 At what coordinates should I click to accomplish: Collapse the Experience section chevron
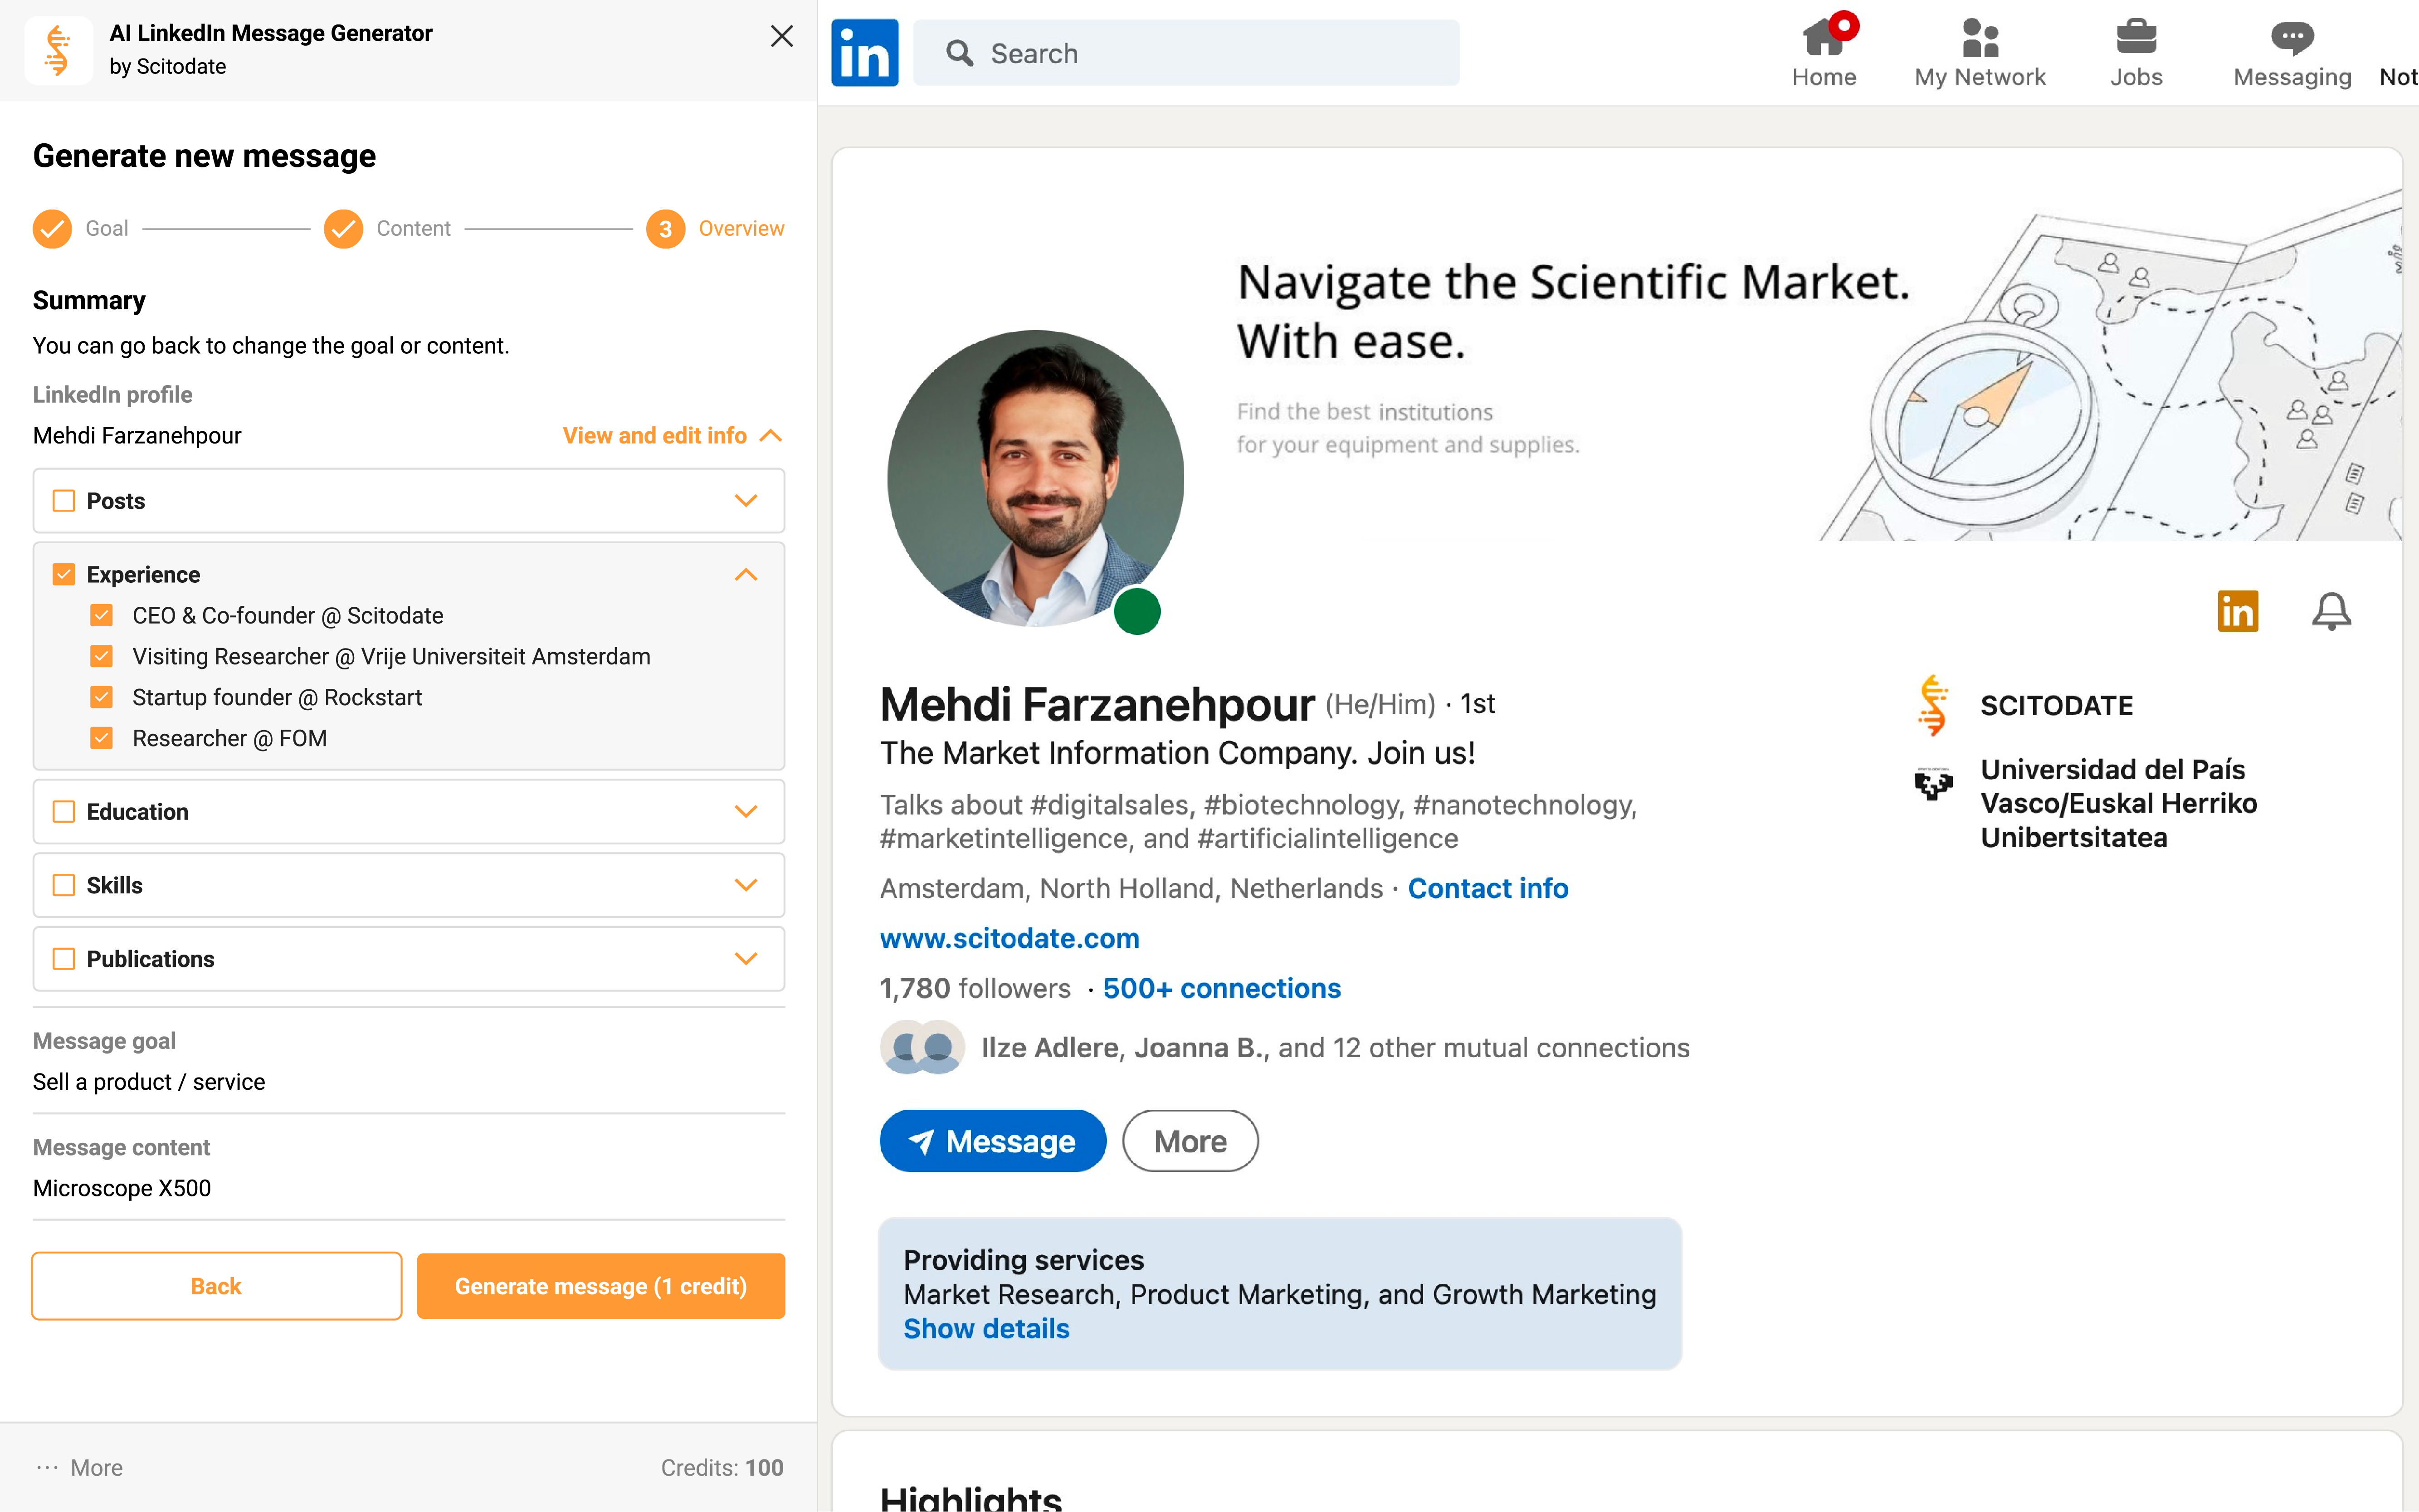point(745,574)
